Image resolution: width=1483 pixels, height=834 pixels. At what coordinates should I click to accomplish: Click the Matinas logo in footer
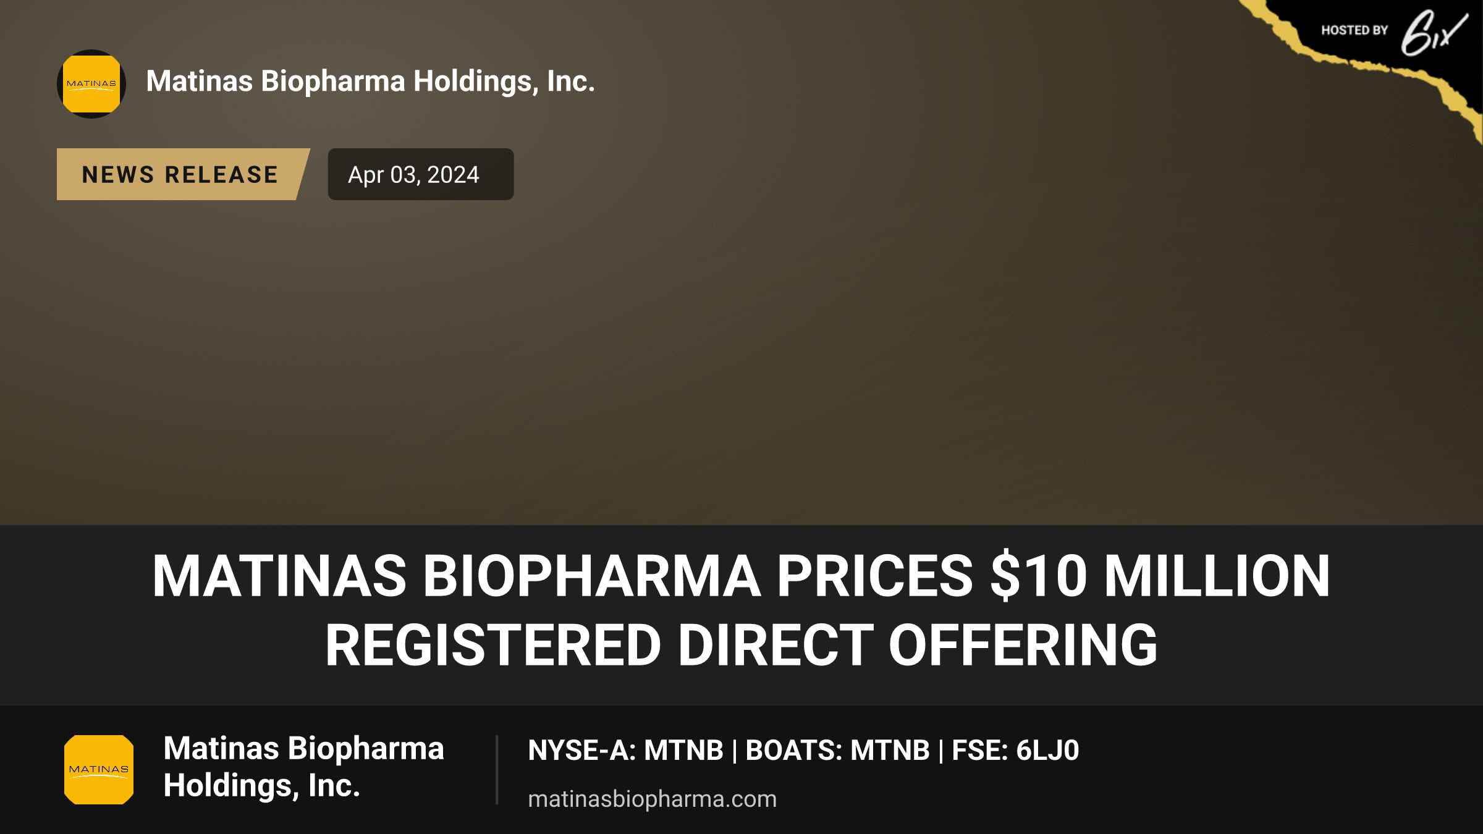[99, 770]
